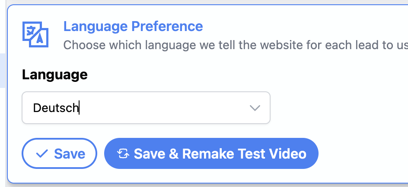Select the highlighted light-blue sidebar strip at left
This screenshot has width=408, height=187.
tap(3, 71)
